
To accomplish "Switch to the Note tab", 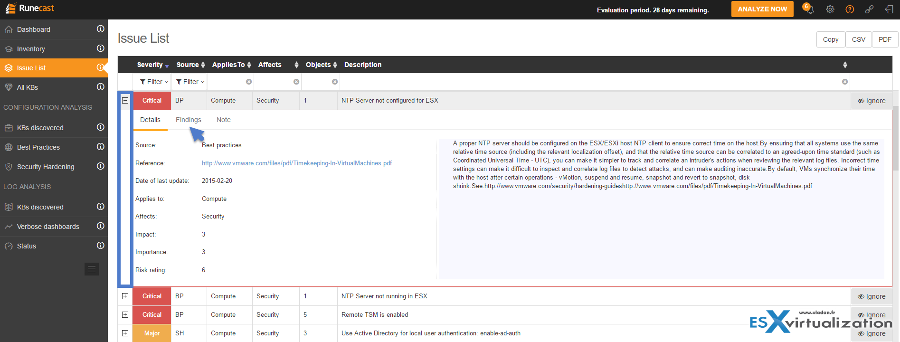I will (x=224, y=120).
